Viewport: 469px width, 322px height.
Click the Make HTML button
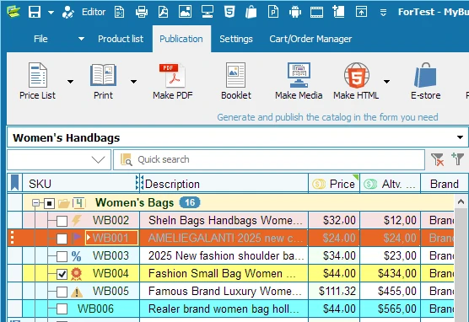(x=356, y=81)
